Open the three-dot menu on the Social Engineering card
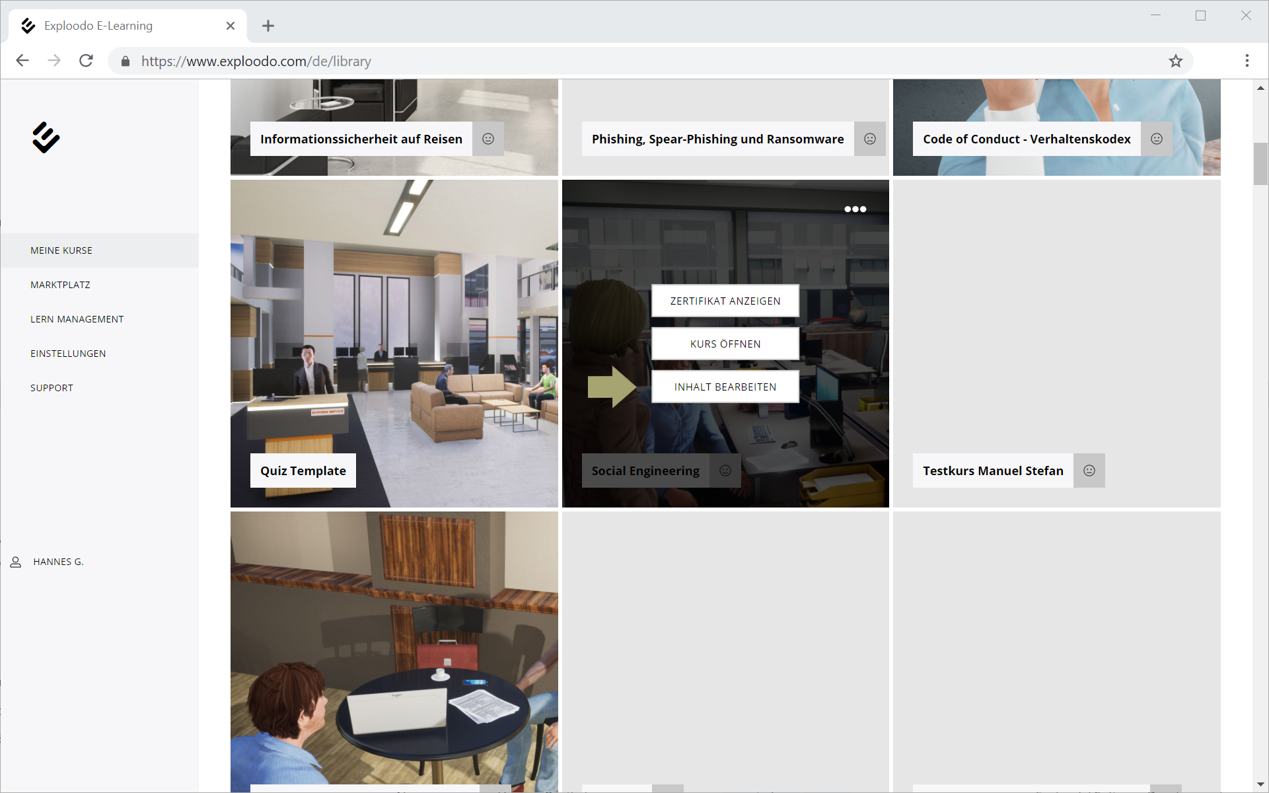The image size is (1269, 793). (x=855, y=209)
